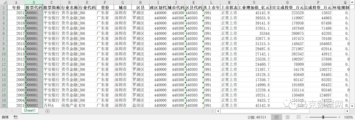Select column O header
The width and height of the screenshot is (355, 120).
[287, 3]
